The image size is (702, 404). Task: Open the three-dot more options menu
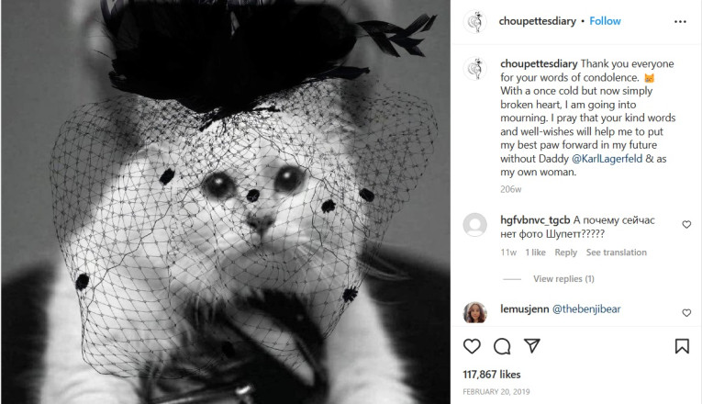pyautogui.click(x=680, y=21)
